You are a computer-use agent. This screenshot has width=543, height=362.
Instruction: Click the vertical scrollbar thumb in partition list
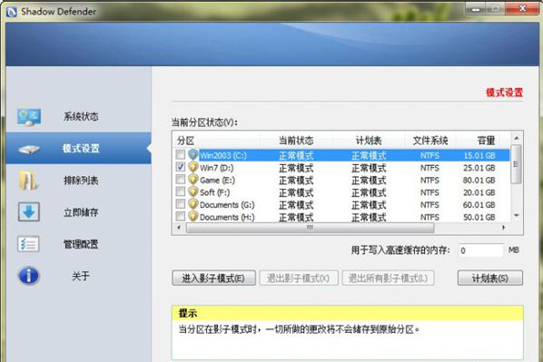pyautogui.click(x=516, y=164)
